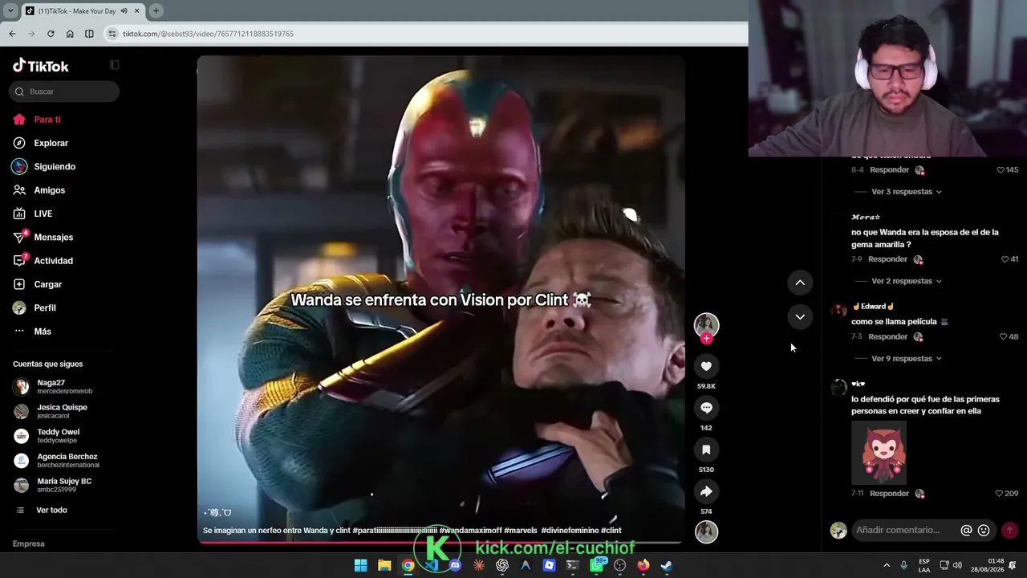1027x578 pixels.
Task: Click the TikTok logo
Action: [x=41, y=66]
